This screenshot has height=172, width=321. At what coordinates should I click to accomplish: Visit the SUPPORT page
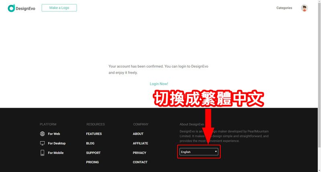tap(93, 153)
